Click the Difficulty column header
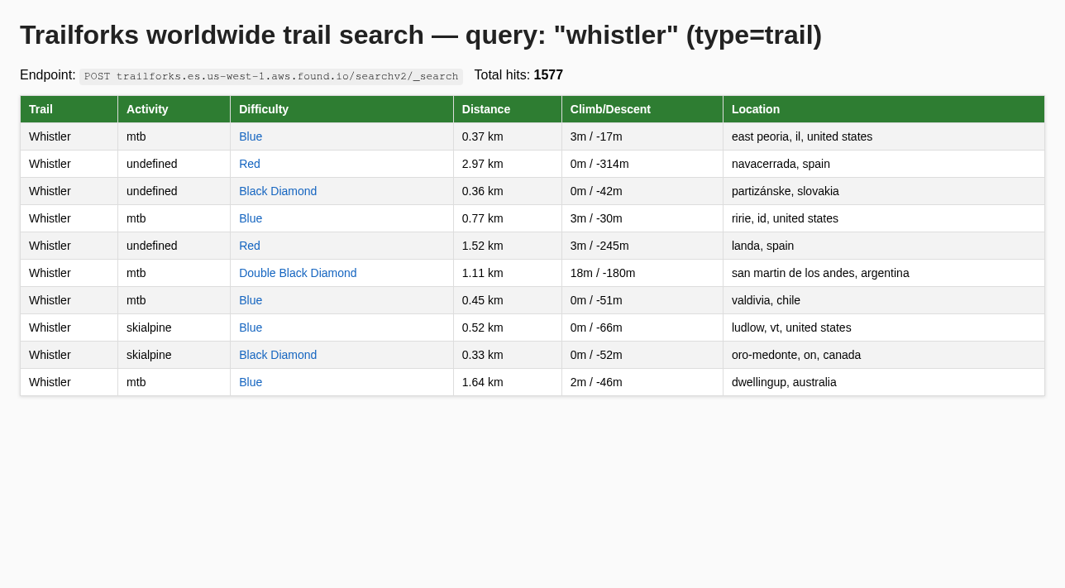 342,109
